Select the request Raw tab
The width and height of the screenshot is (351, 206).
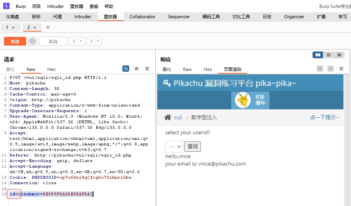[x=31, y=69]
